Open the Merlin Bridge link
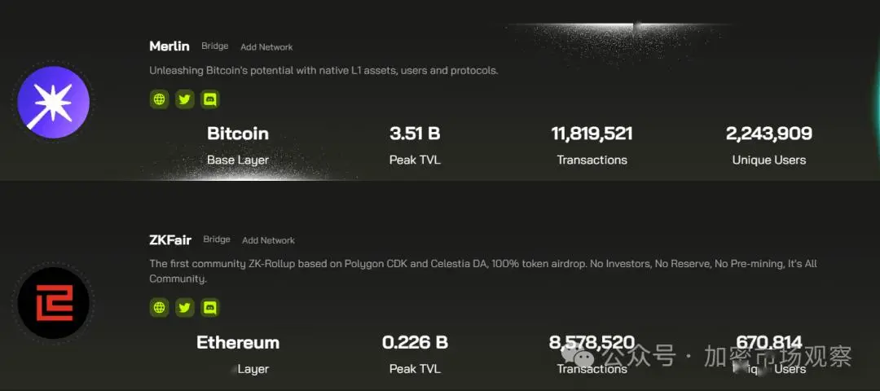 click(215, 46)
